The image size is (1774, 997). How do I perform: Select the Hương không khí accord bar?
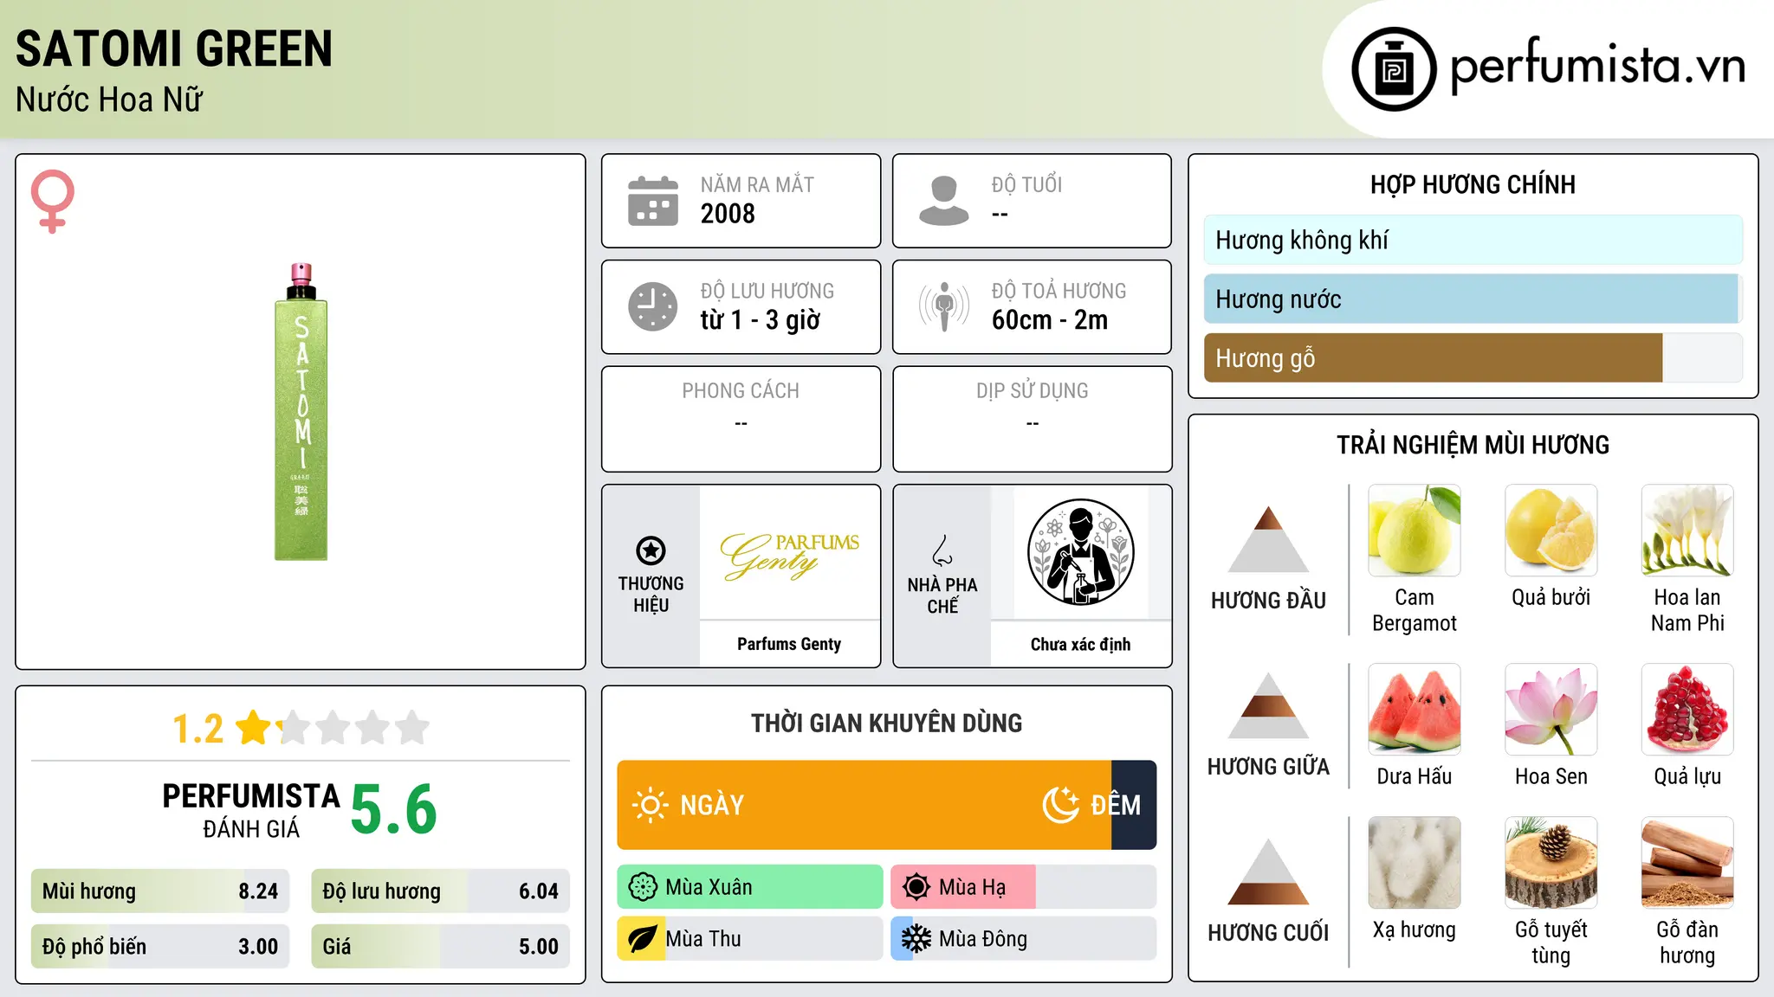pyautogui.click(x=1473, y=240)
